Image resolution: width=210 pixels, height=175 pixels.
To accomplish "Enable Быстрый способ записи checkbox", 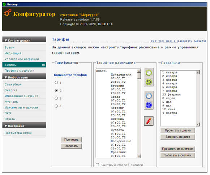I will pos(98,165).
